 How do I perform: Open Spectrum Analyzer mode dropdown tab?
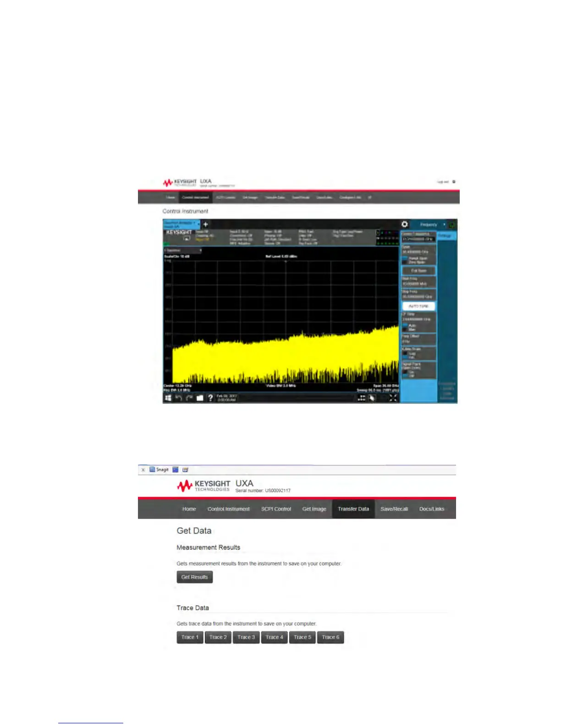pyautogui.click(x=181, y=224)
